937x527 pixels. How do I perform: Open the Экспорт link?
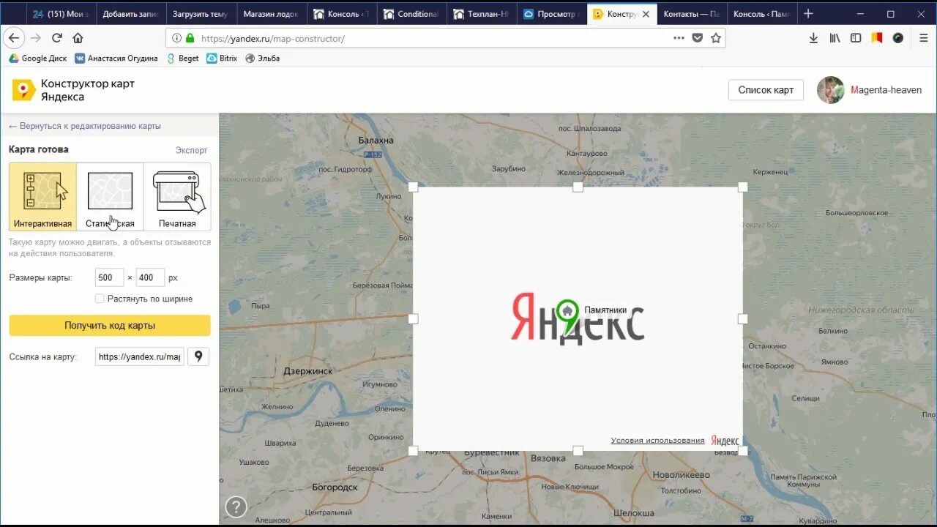[x=191, y=150]
